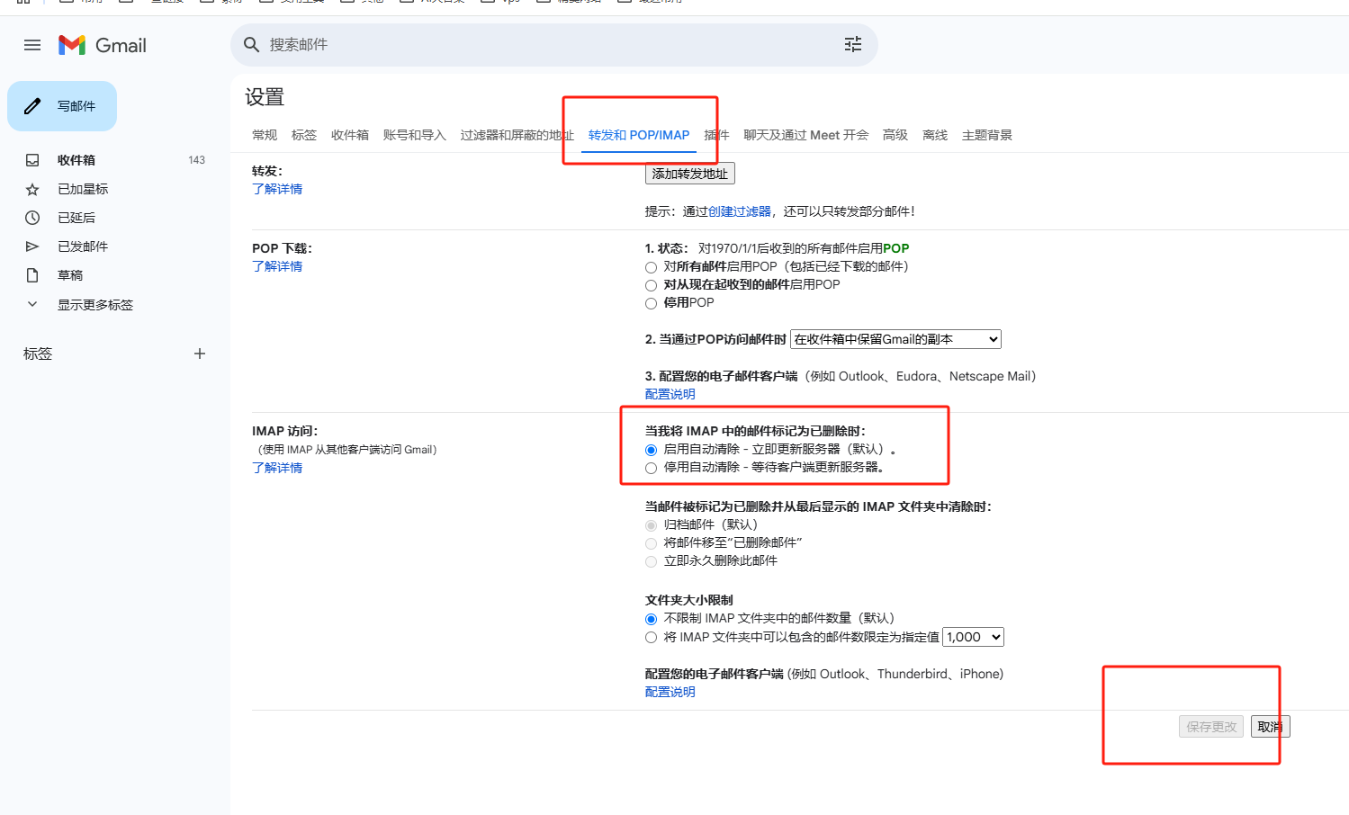Open 在收件箱中保留Gmail的副本 dropdown
The width and height of the screenshot is (1349, 815).
895,339
